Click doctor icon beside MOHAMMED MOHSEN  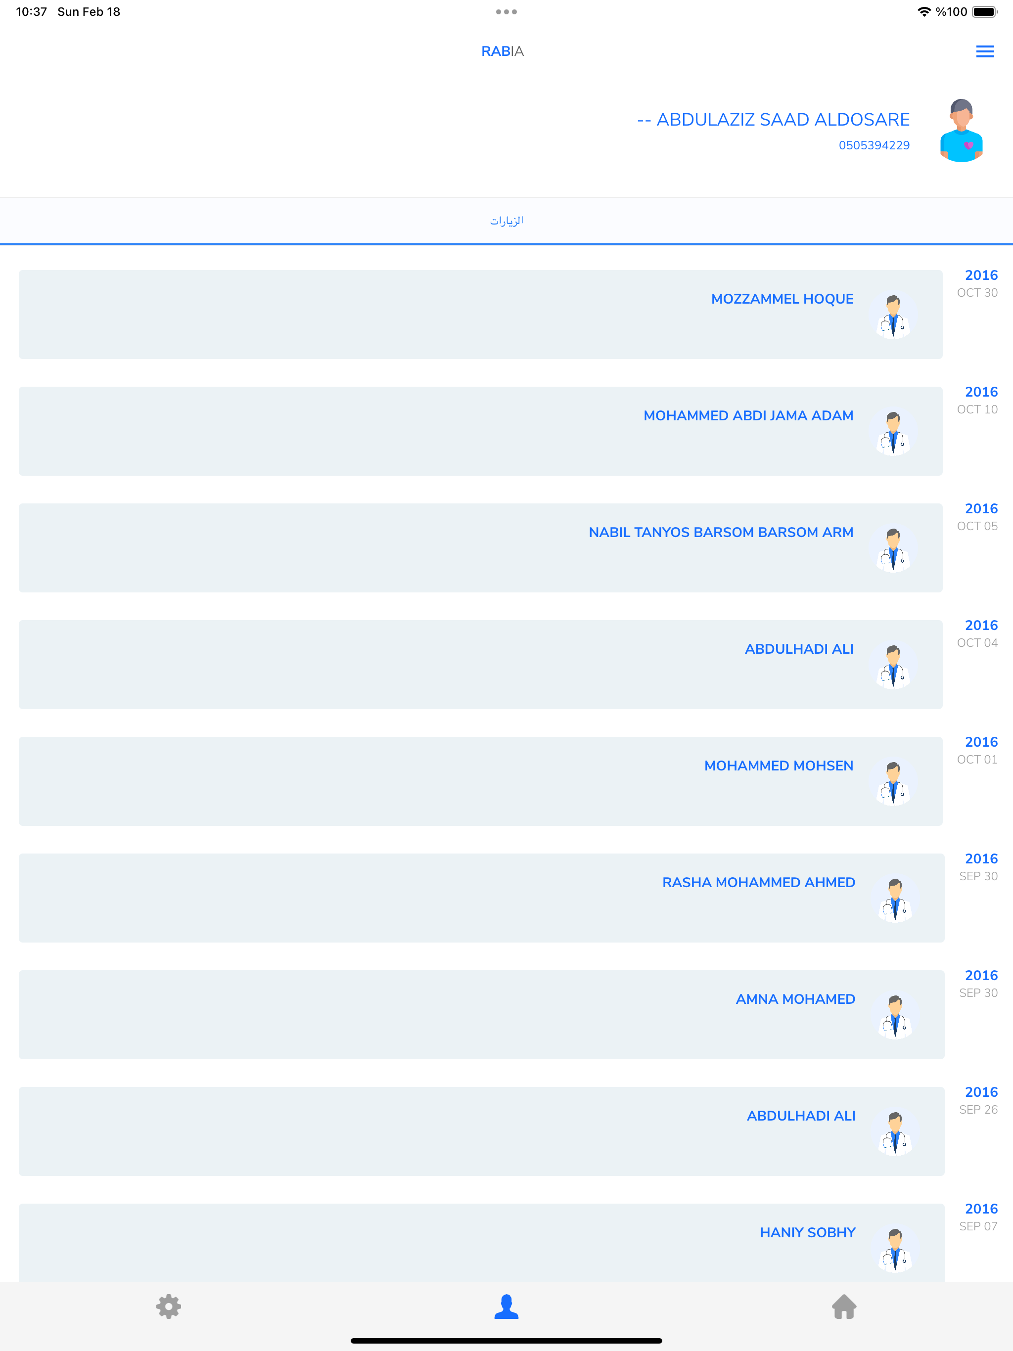coord(893,782)
